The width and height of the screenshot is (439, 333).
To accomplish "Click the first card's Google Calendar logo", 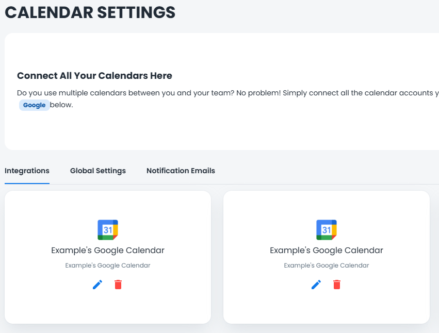I will tap(108, 230).
